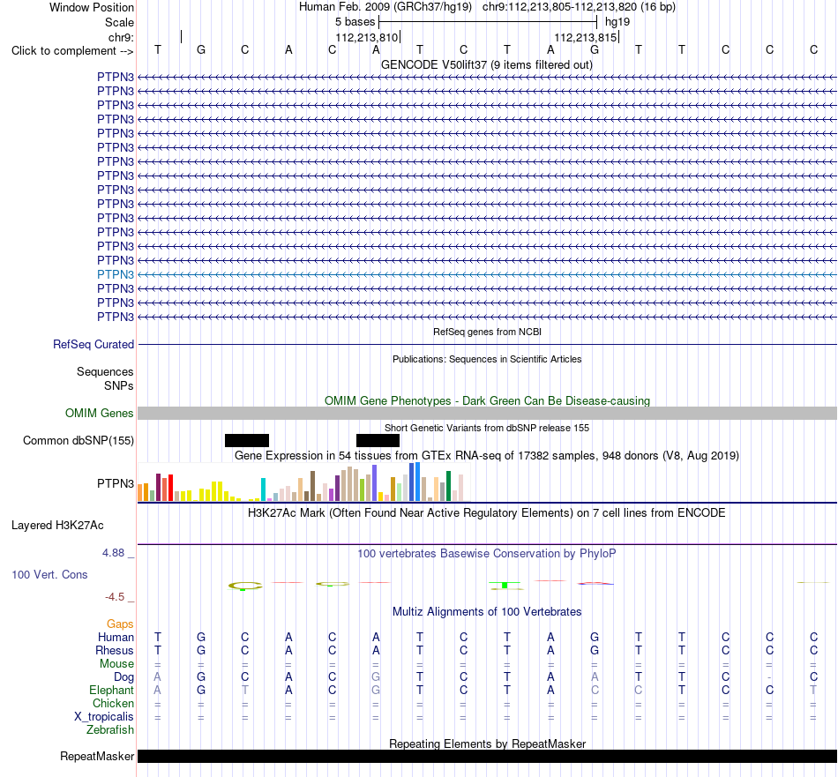Open 'Short Genetic Variants from dbSNP release 155' title
The width and height of the screenshot is (838, 777).
point(487,428)
